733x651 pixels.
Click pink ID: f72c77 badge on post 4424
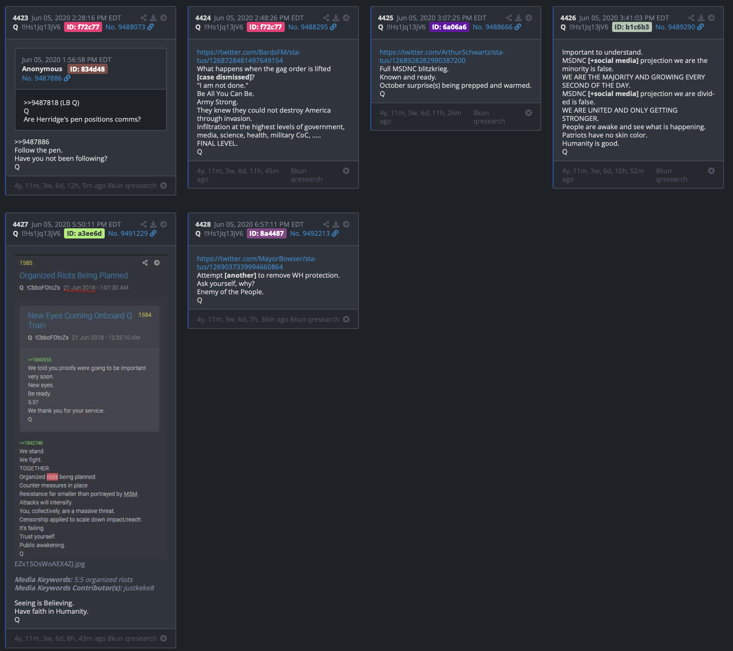266,27
